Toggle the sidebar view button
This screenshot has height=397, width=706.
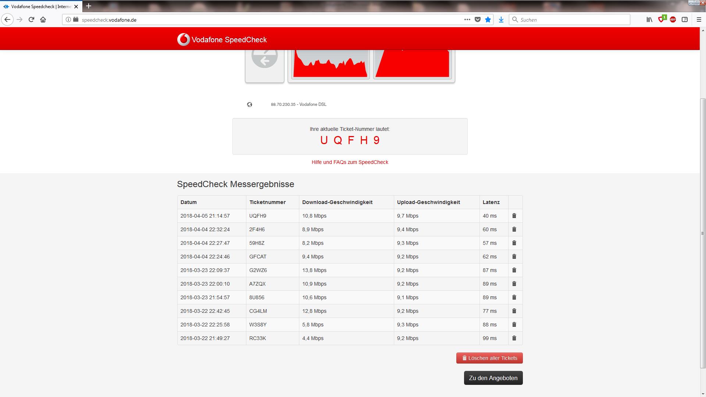point(685,20)
